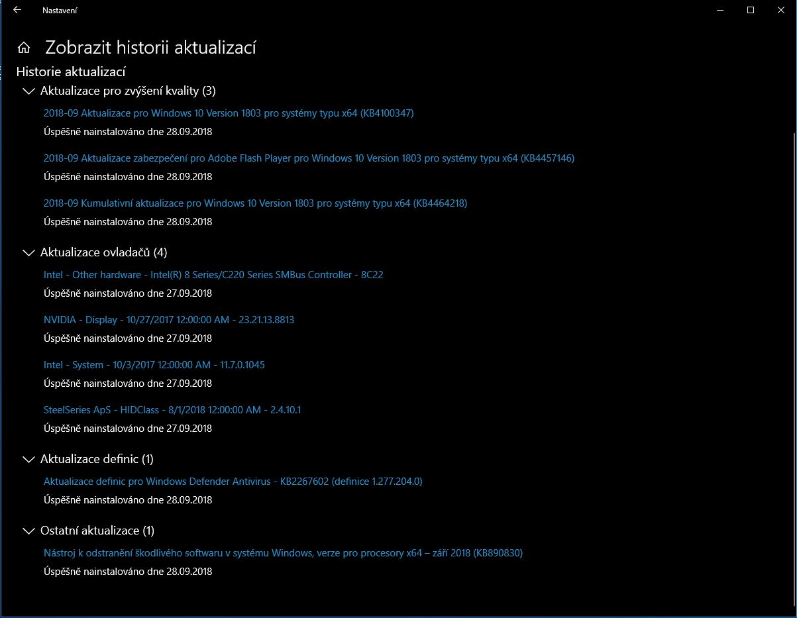
Task: Open NVIDIA Display 23.21.13.8813 driver link
Action: pyautogui.click(x=169, y=320)
